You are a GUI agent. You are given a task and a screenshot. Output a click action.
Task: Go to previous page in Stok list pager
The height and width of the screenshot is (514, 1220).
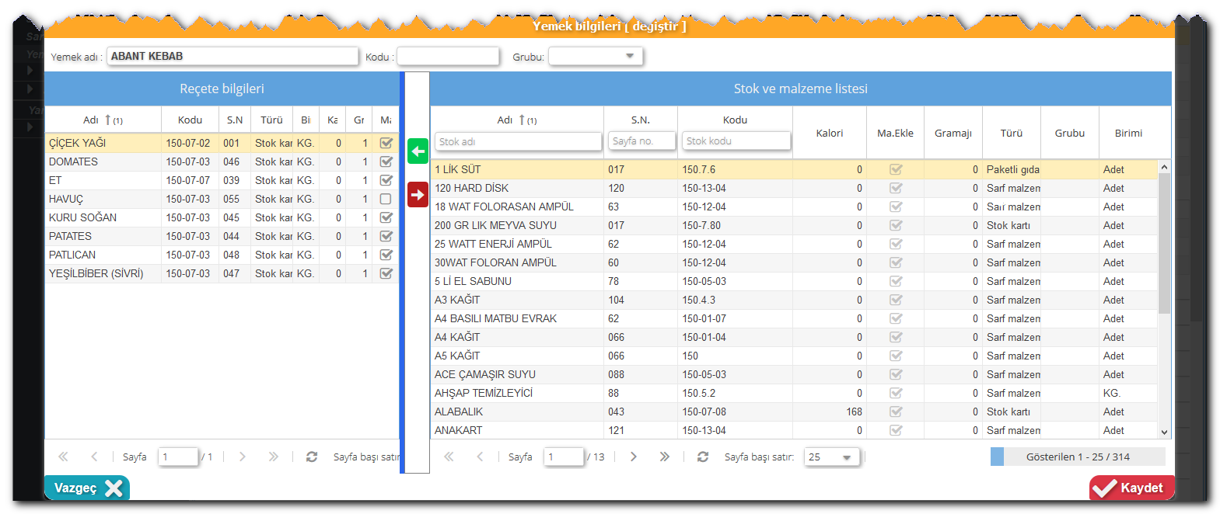click(480, 457)
